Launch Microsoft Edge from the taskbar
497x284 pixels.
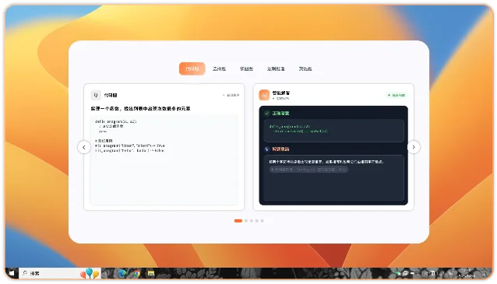[x=122, y=273]
